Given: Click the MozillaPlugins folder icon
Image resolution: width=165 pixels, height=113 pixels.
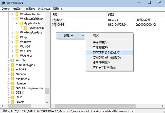Looking at the screenshot, I should tap(13, 65).
